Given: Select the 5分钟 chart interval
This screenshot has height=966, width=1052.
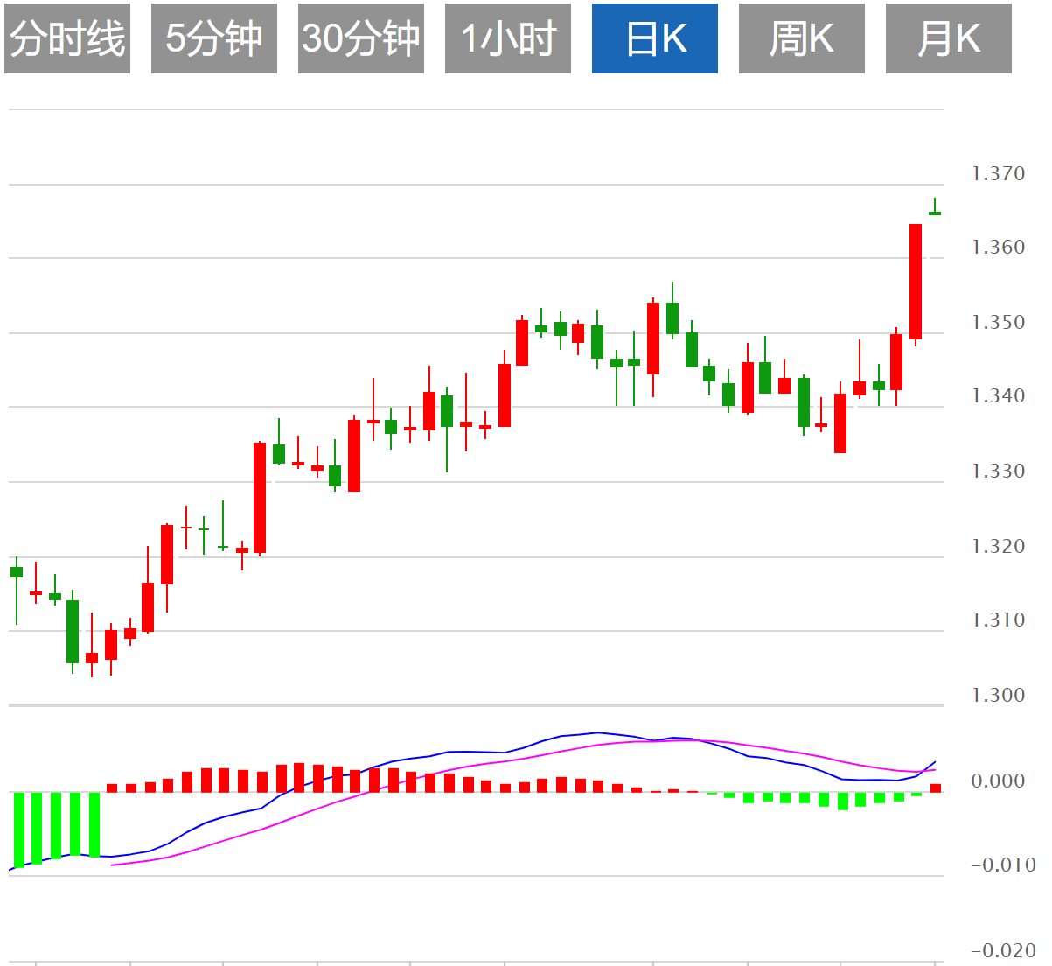Looking at the screenshot, I should click(214, 38).
